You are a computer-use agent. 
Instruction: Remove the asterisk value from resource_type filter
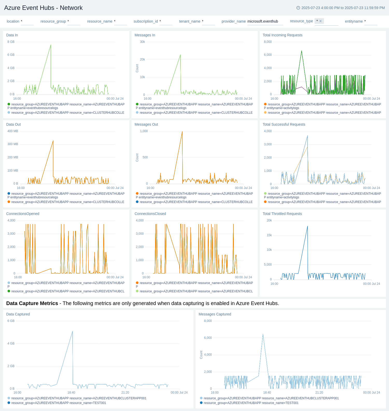pos(321,21)
